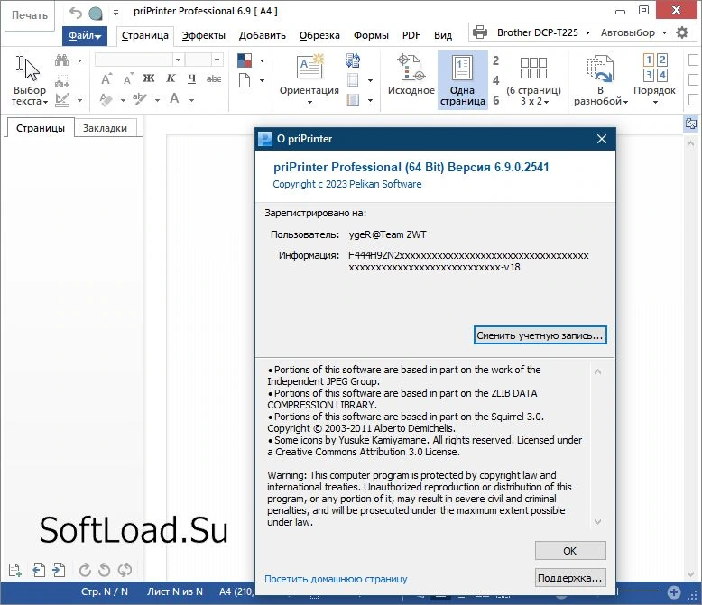Open the 6 страниц 3 x 2 grid layout
Image resolution: width=702 pixels, height=605 pixels.
(x=533, y=80)
